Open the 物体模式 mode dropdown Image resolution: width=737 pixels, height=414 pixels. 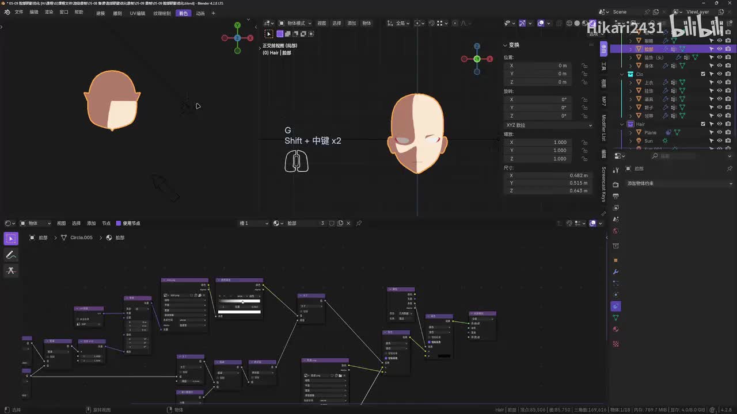pyautogui.click(x=295, y=23)
